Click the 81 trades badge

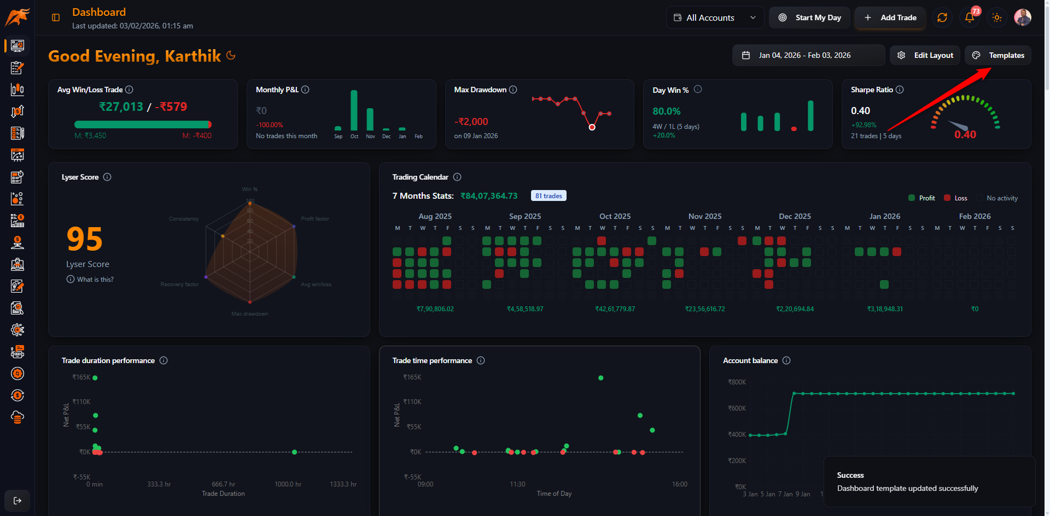tap(549, 196)
